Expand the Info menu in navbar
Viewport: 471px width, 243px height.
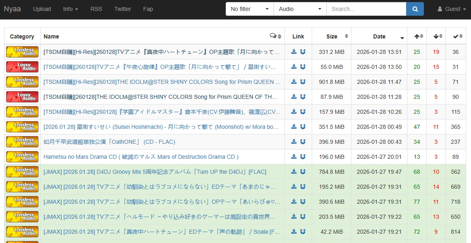pos(71,9)
